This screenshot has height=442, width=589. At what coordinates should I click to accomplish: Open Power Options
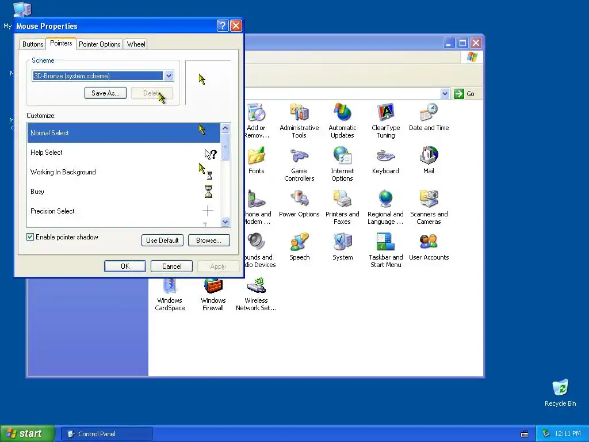click(x=299, y=204)
